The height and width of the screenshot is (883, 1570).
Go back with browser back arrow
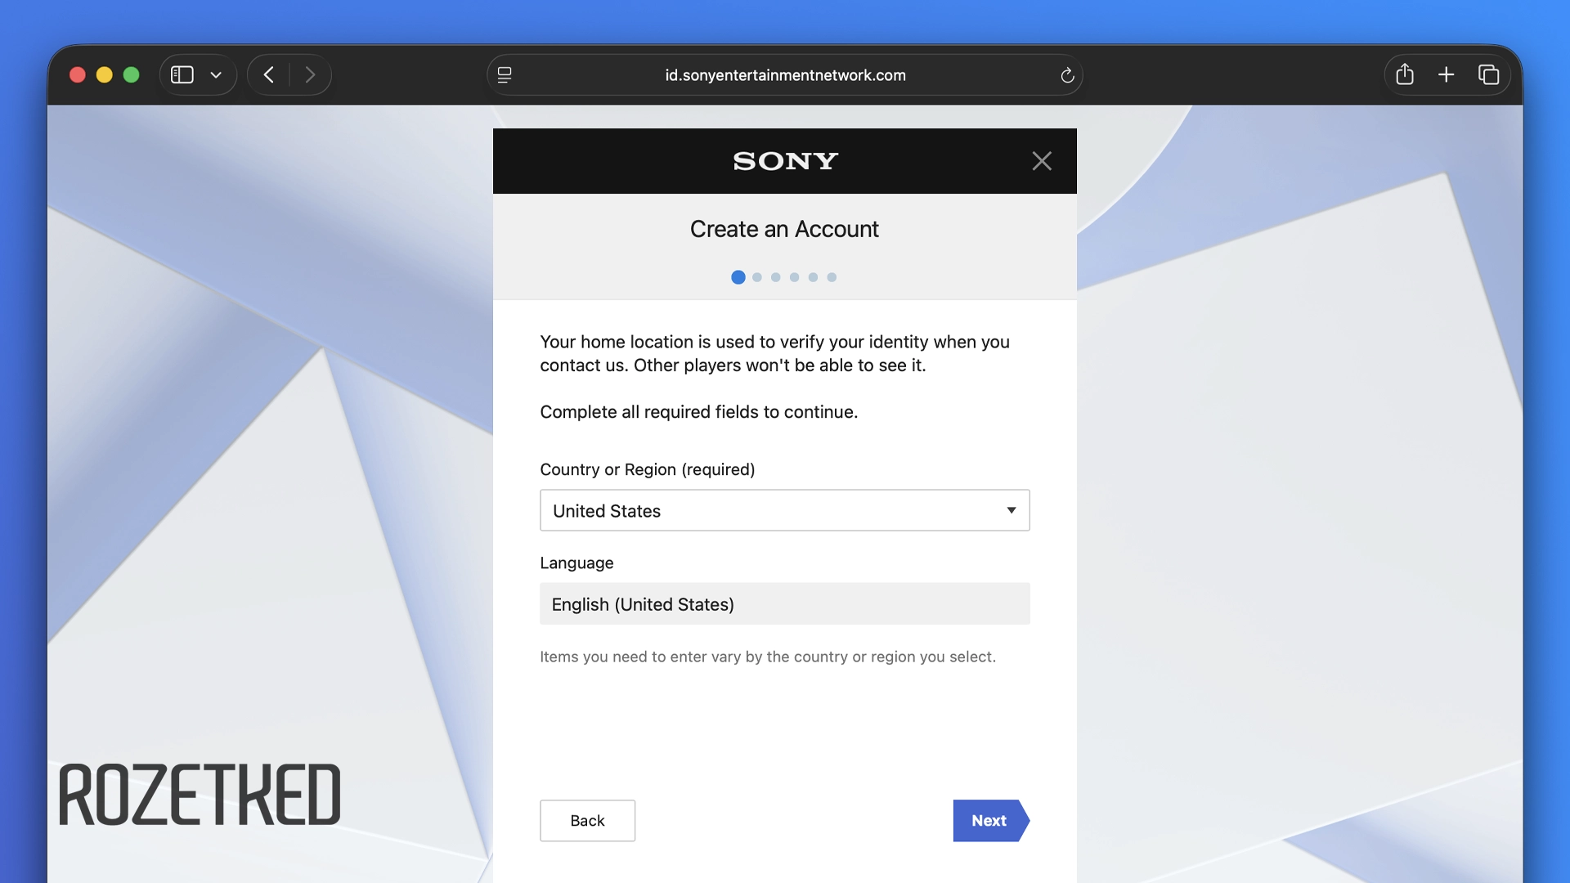tap(269, 75)
